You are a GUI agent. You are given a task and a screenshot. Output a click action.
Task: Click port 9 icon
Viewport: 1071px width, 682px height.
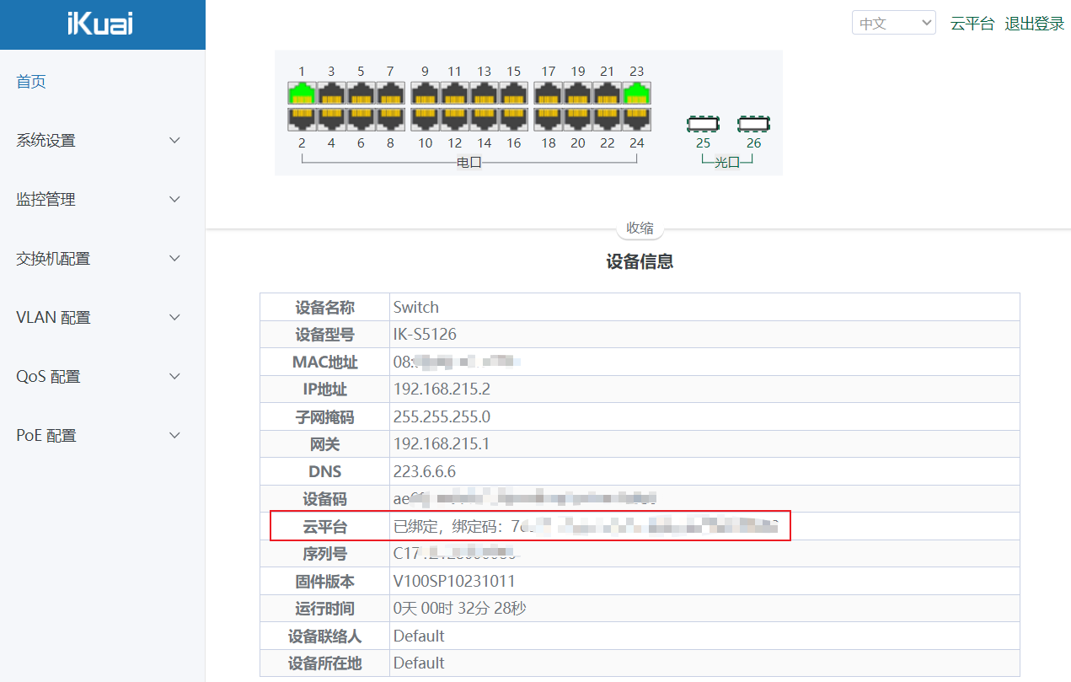click(x=425, y=93)
